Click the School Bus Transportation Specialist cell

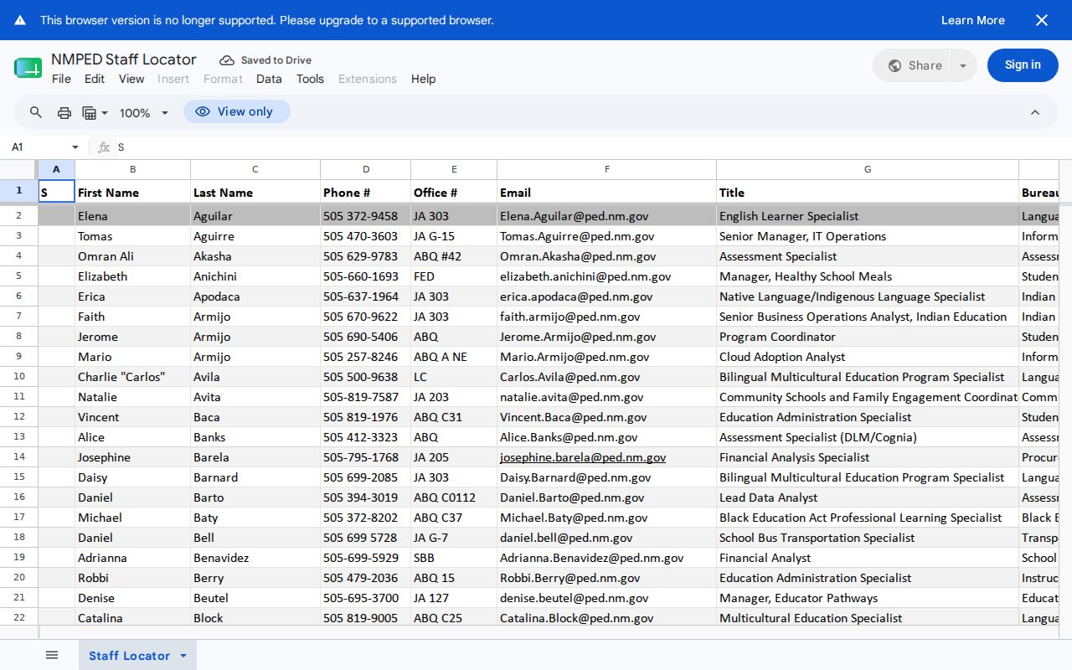(x=868, y=538)
